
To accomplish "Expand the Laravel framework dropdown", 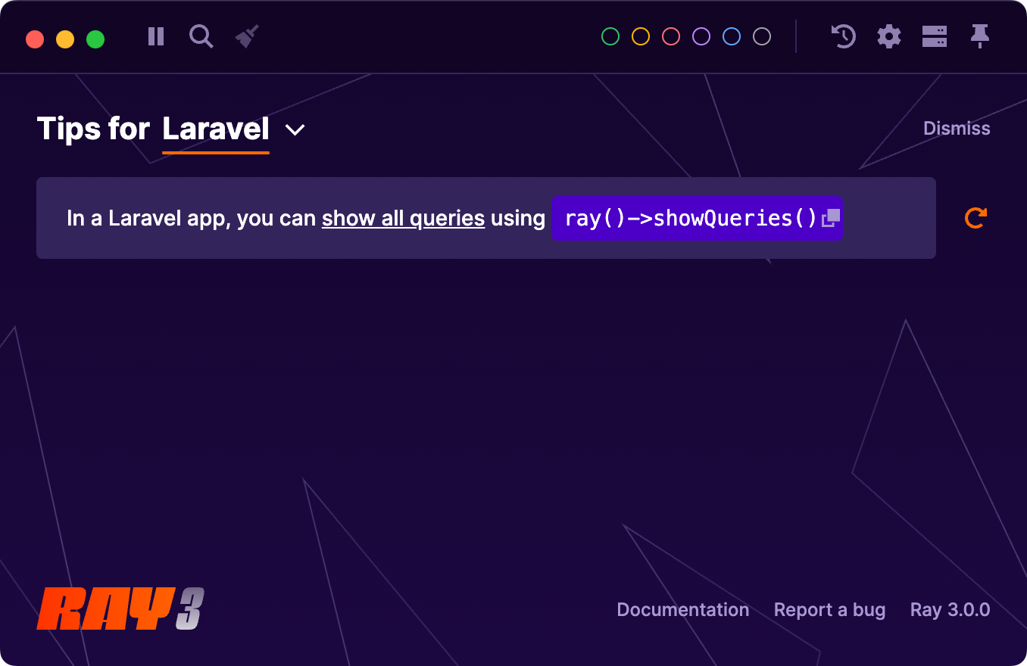I will (x=295, y=129).
